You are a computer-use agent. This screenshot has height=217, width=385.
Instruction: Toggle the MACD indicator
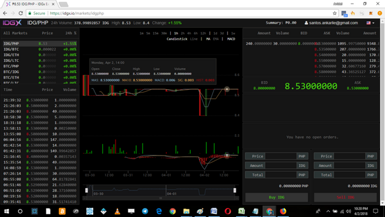click(231, 39)
